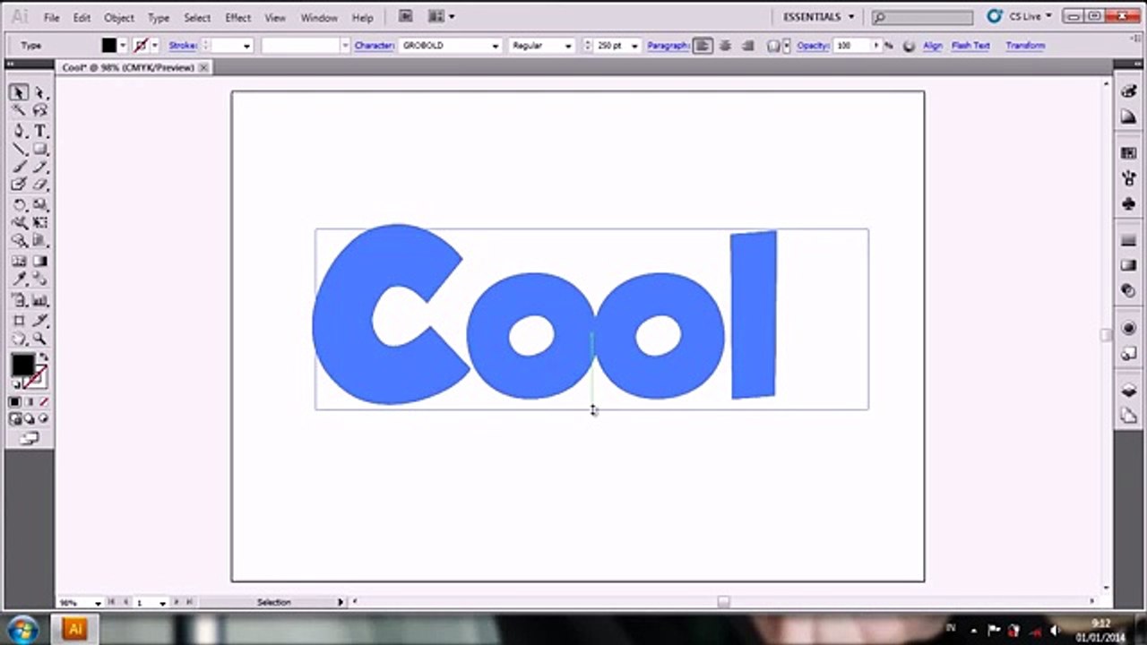Select the Eraser tool
This screenshot has height=645, width=1147.
coord(39,185)
